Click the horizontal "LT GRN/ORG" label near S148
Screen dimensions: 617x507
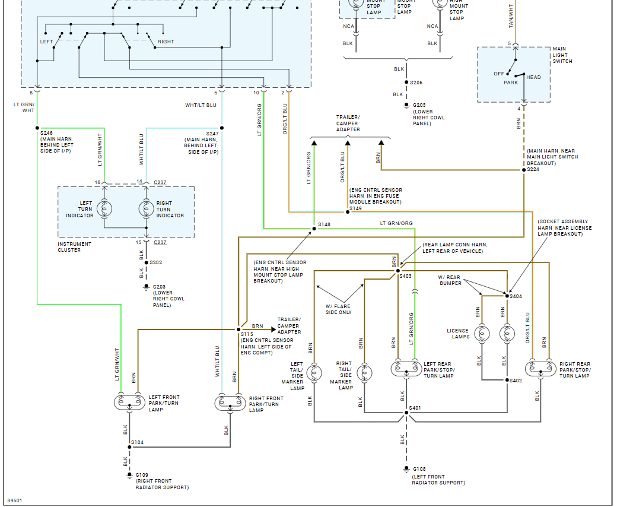(396, 223)
